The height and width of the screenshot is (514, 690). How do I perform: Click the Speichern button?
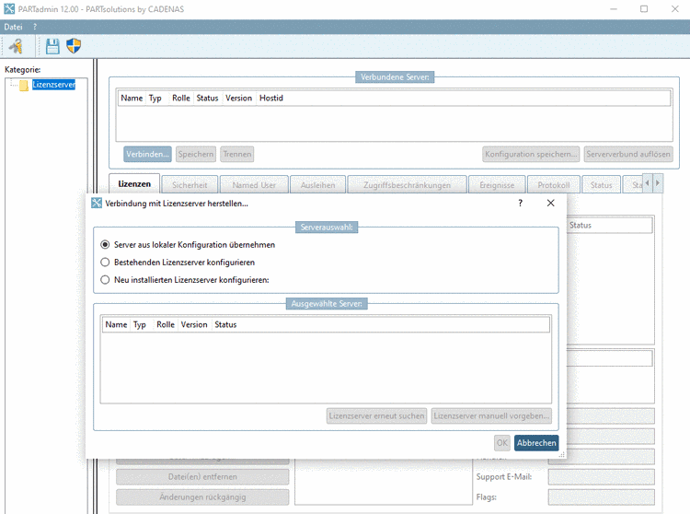tap(196, 154)
